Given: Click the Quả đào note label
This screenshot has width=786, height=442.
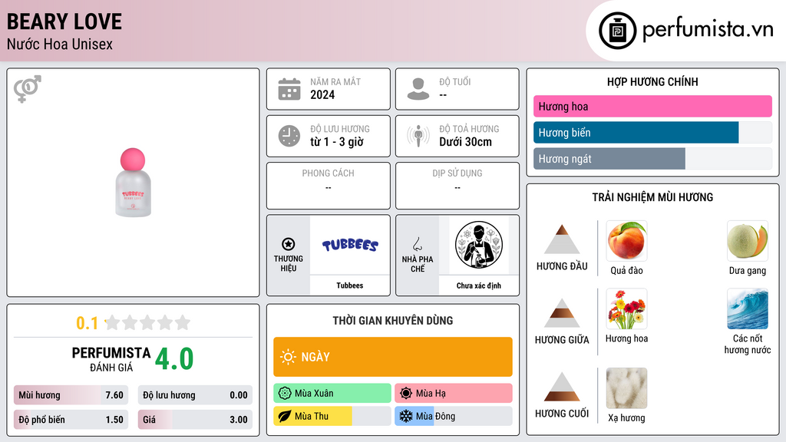Looking at the screenshot, I should point(626,271).
